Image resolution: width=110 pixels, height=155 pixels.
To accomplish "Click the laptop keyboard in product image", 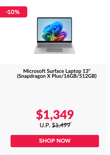I will tap(54, 46).
